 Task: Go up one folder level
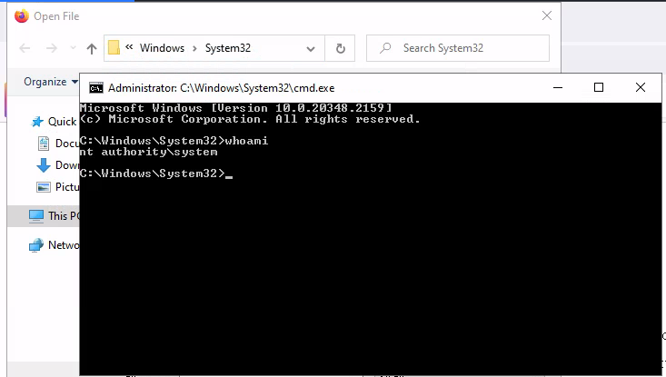pos(92,48)
